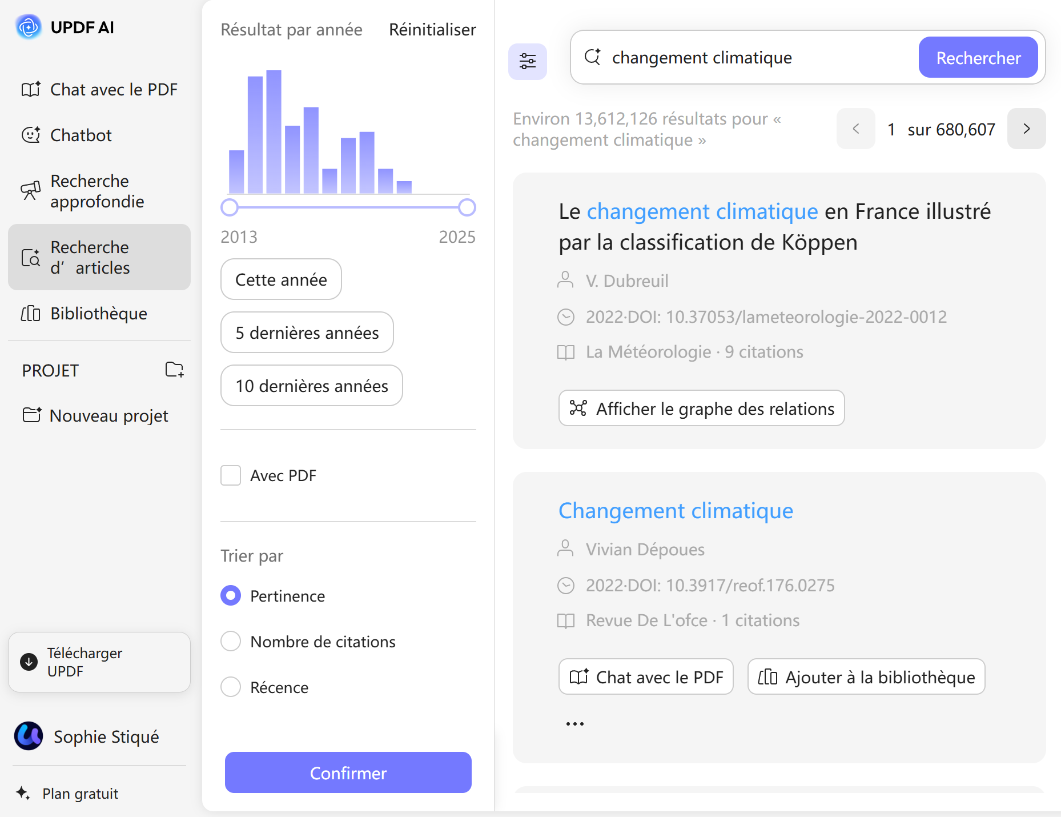1061x817 pixels.
Task: Click the download icon for Télécharger UPDF
Action: [29, 662]
